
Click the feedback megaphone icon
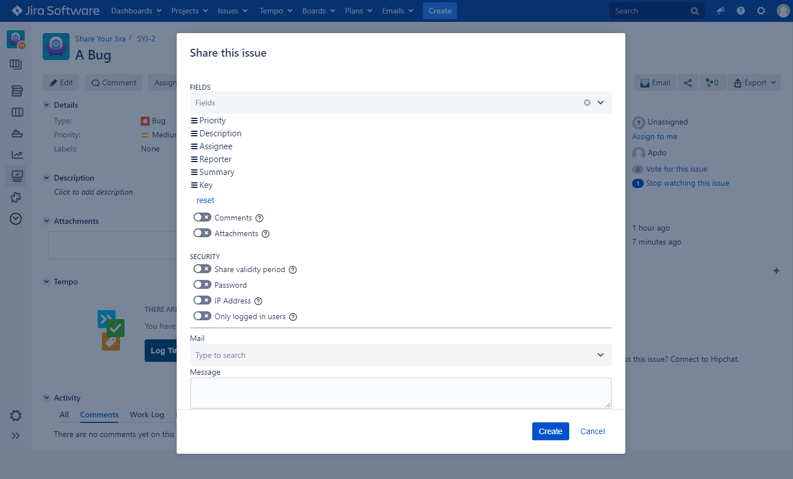[x=721, y=11]
